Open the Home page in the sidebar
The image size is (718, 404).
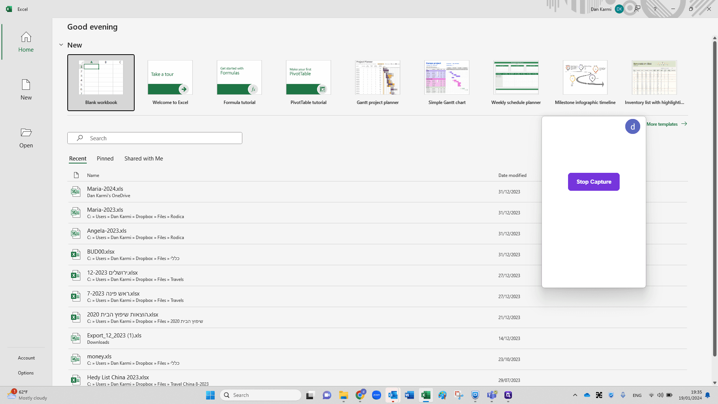tap(26, 42)
